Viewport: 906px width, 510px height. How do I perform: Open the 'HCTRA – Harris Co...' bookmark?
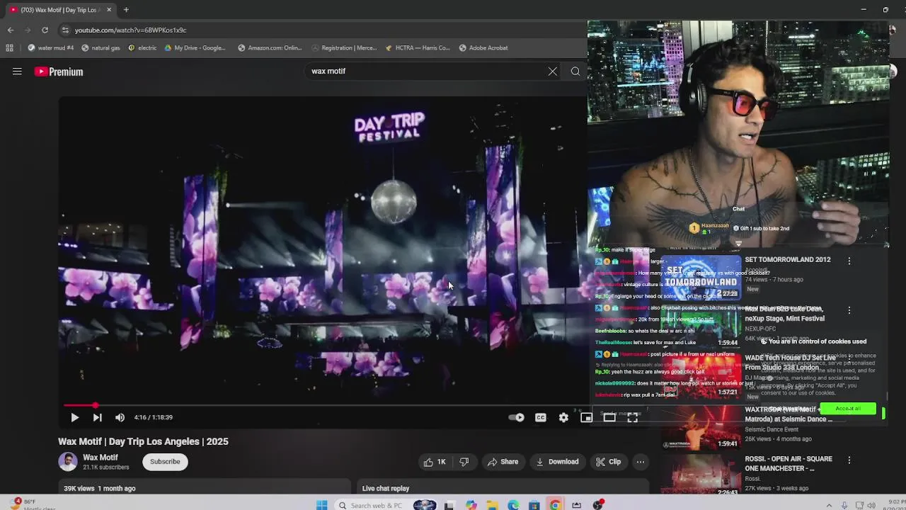tap(418, 48)
